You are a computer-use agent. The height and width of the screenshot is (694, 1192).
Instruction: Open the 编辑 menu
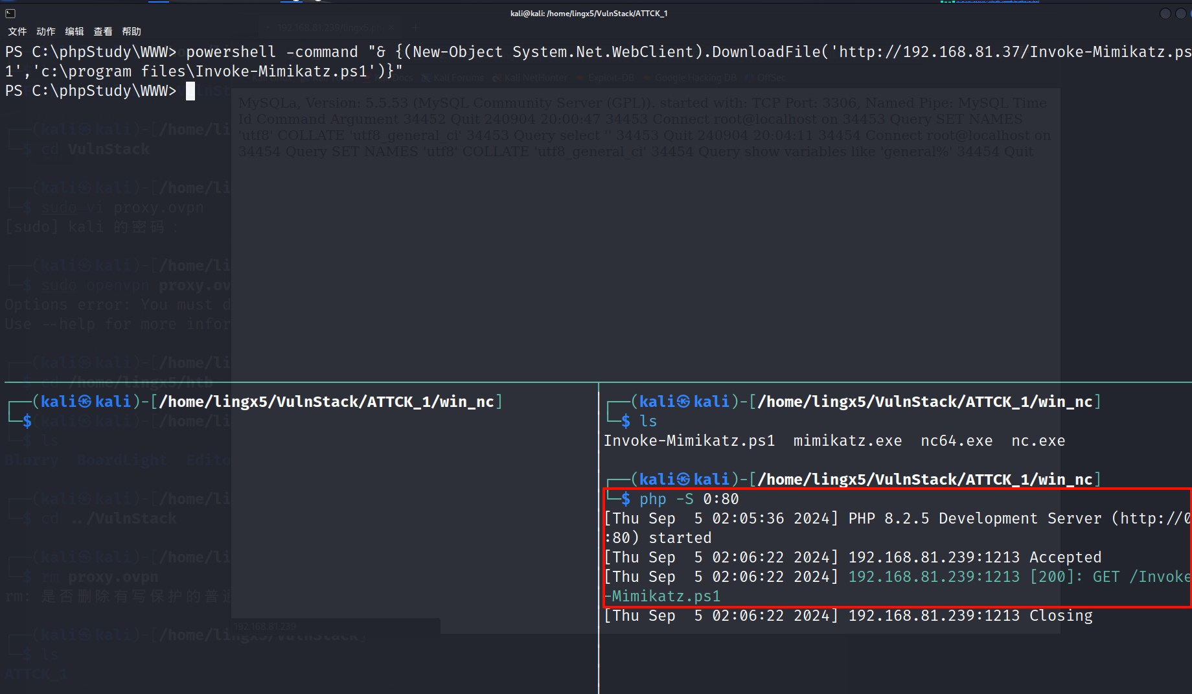(74, 31)
